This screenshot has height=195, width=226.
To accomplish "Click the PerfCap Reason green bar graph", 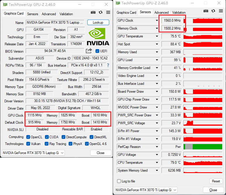I will 203,147.
